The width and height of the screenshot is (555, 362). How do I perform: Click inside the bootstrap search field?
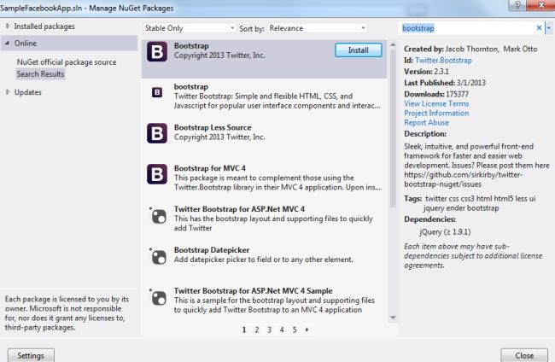click(467, 28)
